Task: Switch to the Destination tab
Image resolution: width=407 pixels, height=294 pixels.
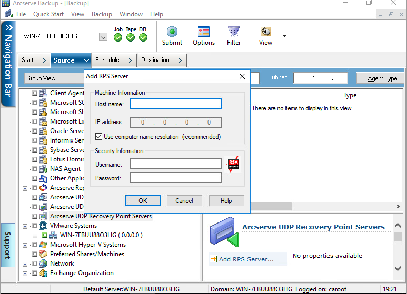Action: (x=162, y=60)
